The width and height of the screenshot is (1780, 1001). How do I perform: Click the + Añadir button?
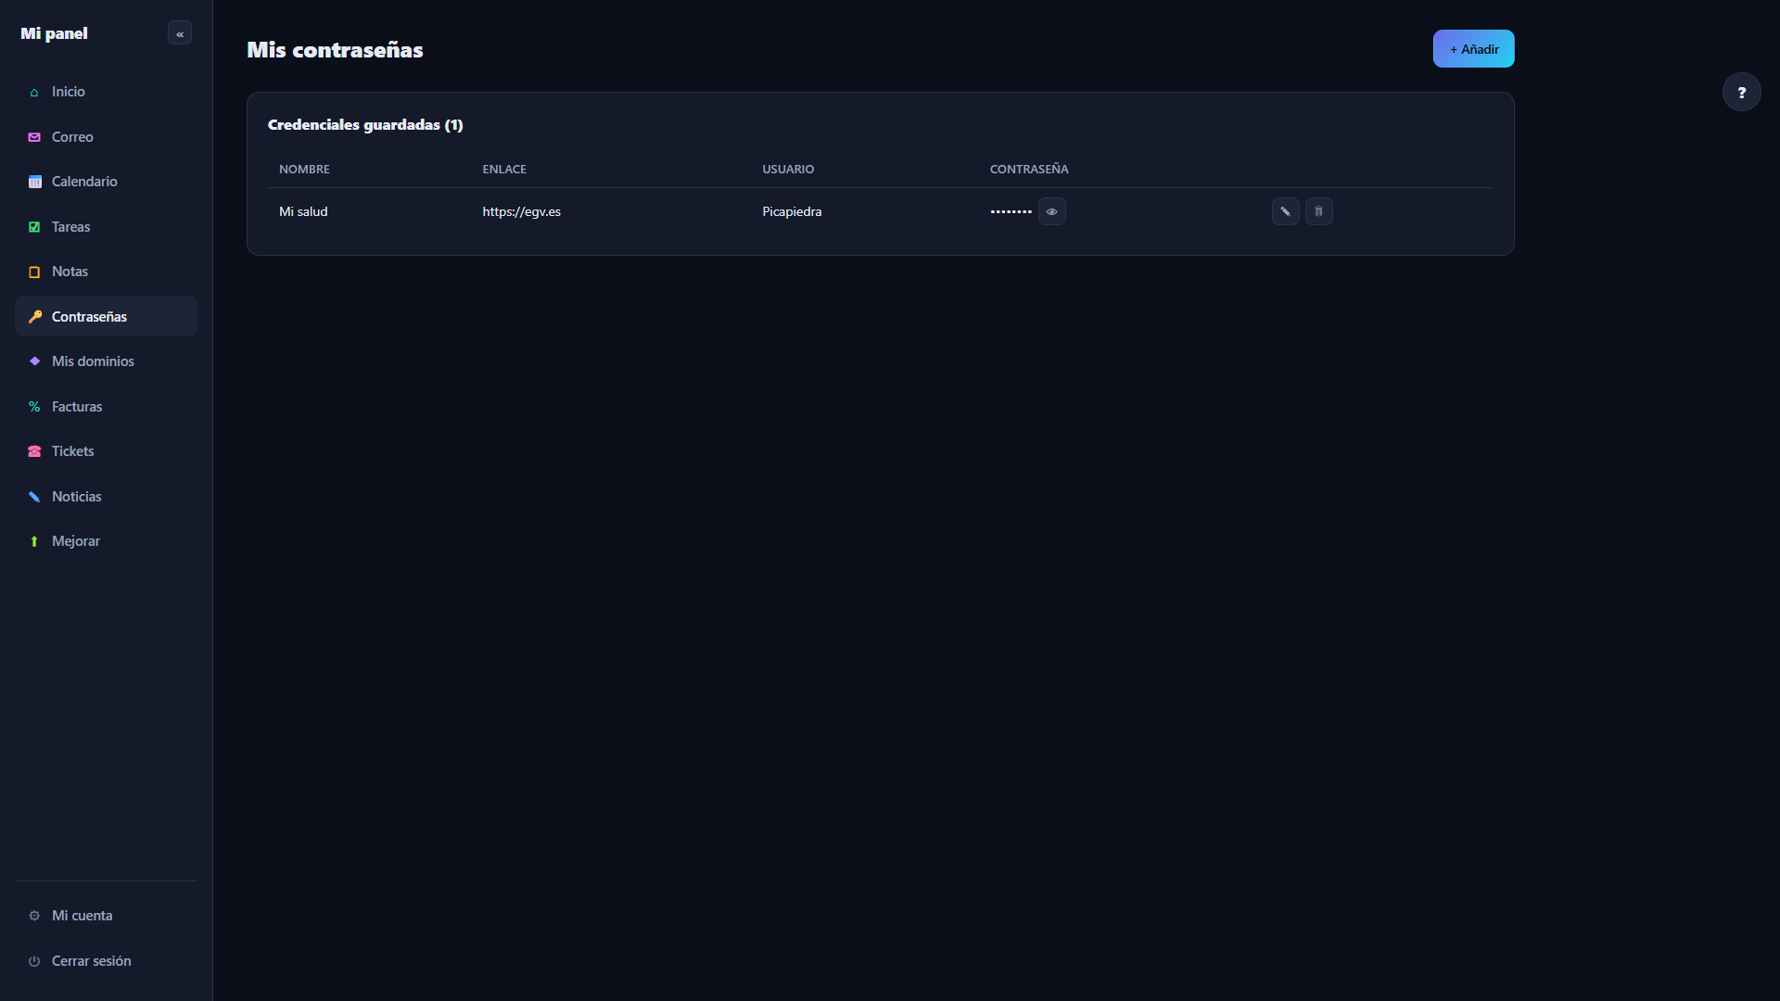[1473, 49]
